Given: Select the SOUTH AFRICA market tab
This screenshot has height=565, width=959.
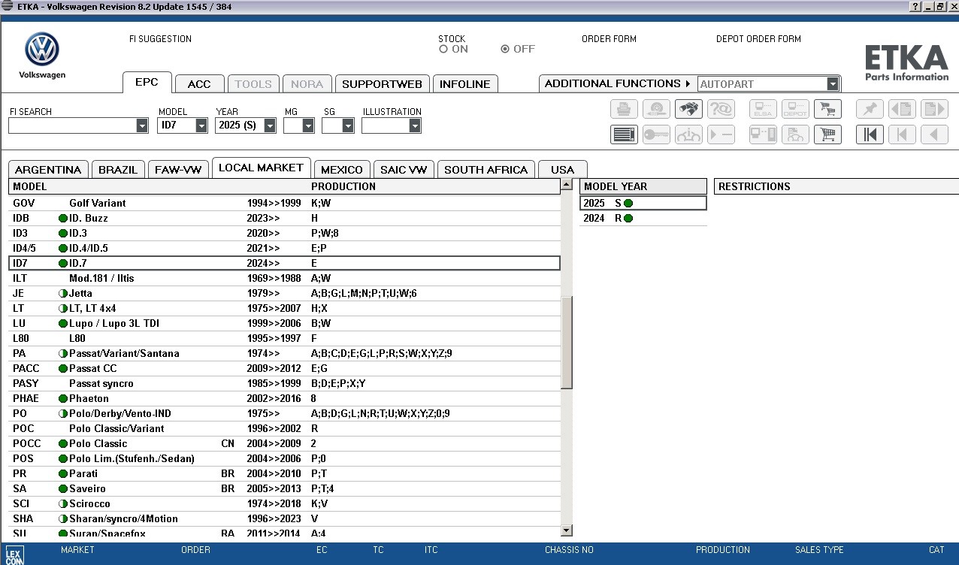Looking at the screenshot, I should pyautogui.click(x=486, y=170).
